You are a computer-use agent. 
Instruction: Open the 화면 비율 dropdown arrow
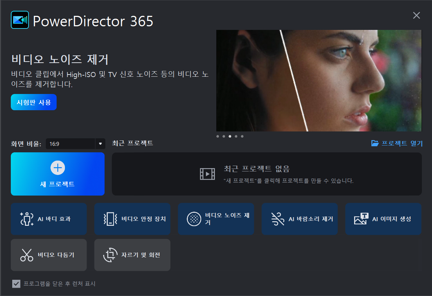tap(100, 144)
